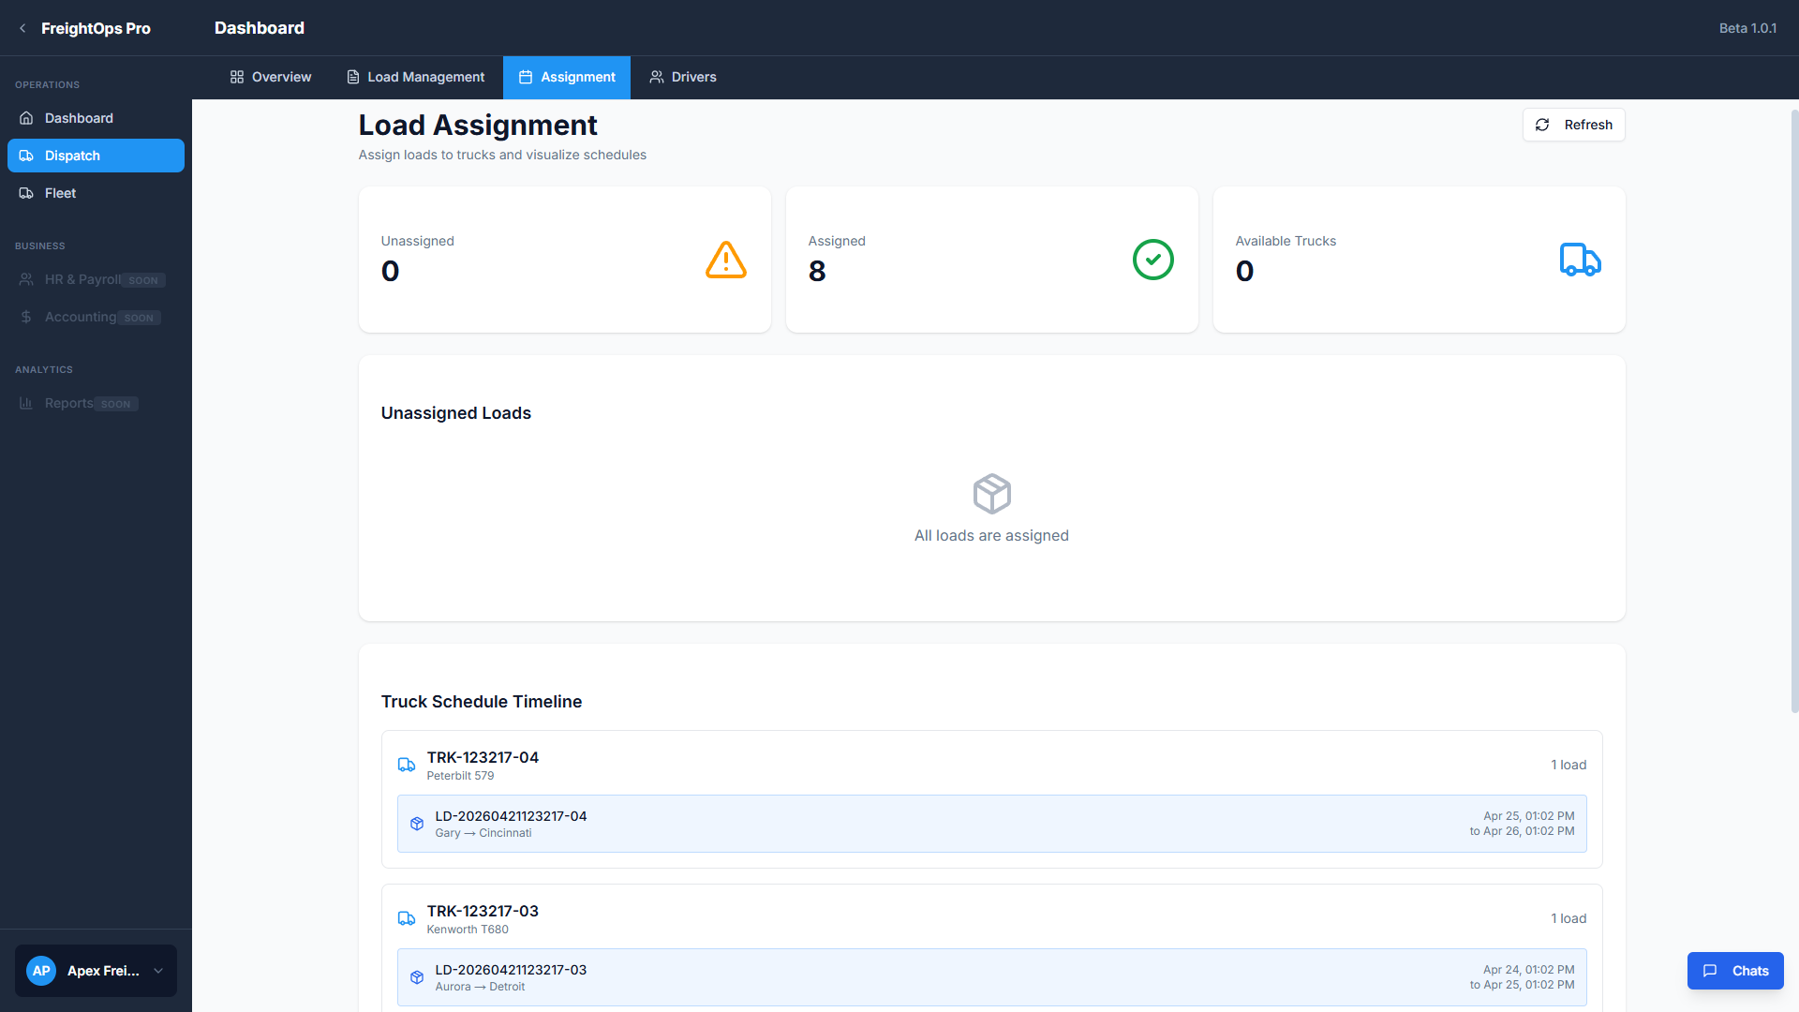Click the AP account avatar

[41, 971]
